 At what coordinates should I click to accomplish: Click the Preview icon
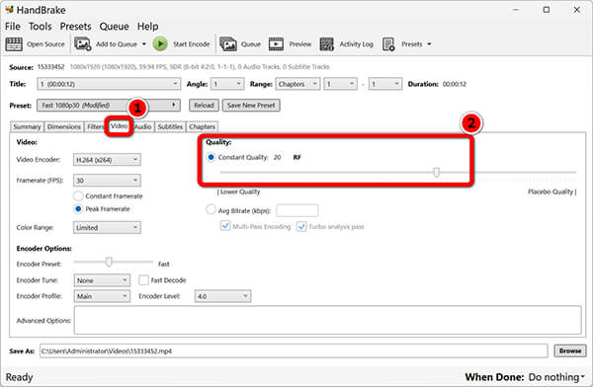276,44
